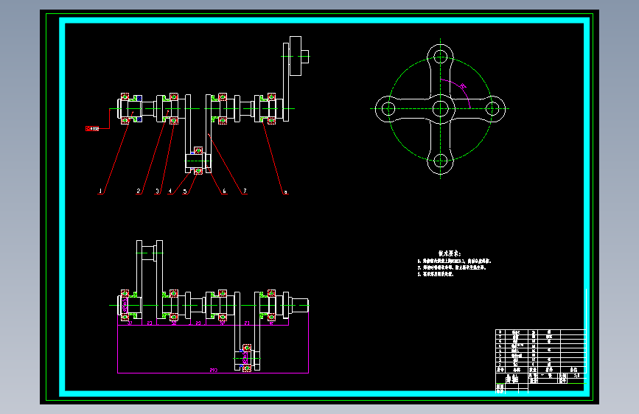Click the technical requirements heading text
639x414 pixels.
pos(450,253)
